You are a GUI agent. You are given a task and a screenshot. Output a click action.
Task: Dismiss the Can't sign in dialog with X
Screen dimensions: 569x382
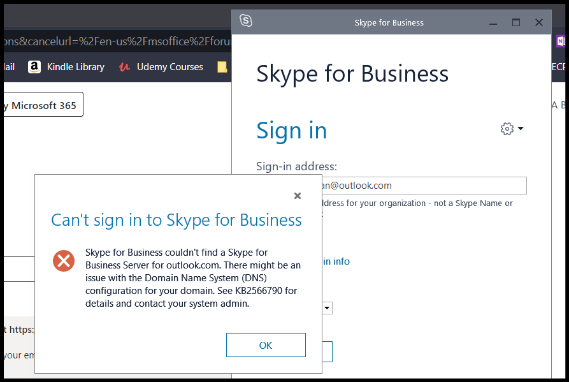pos(297,196)
